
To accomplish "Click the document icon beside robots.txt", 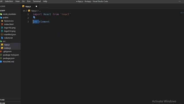I will coord(2,38).
